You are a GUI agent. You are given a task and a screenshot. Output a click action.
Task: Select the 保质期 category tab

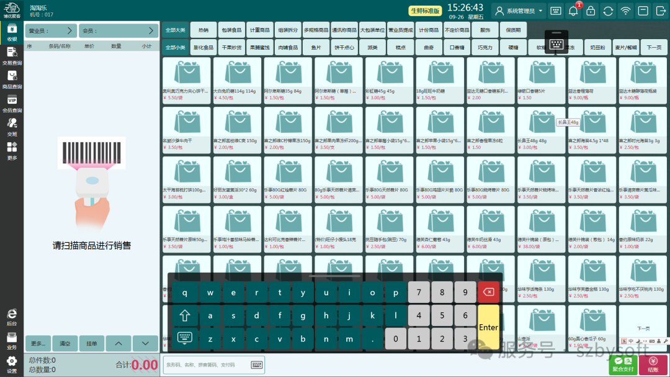(x=513, y=30)
